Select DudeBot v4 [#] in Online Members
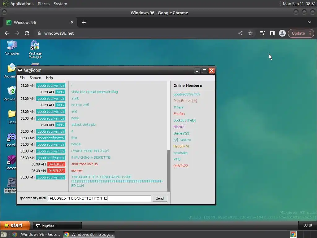Viewport: 317px width, 238px height. tap(185, 101)
